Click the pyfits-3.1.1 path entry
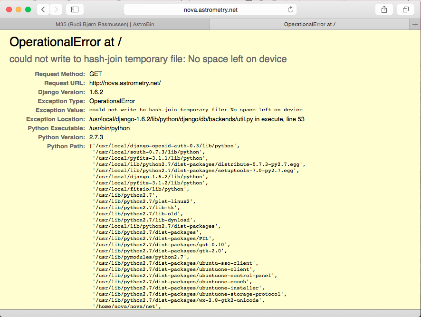Viewport: 421px width, 317px height. pyautogui.click(x=151, y=158)
